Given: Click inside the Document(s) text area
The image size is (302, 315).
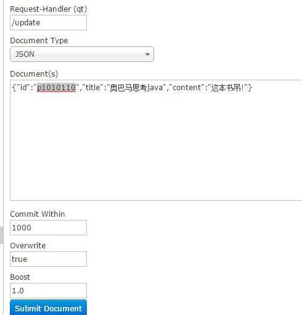Looking at the screenshot, I should (x=156, y=140).
